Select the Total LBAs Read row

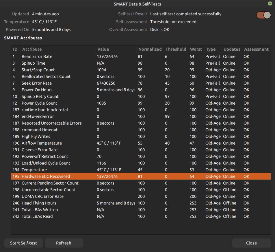(x=141, y=216)
